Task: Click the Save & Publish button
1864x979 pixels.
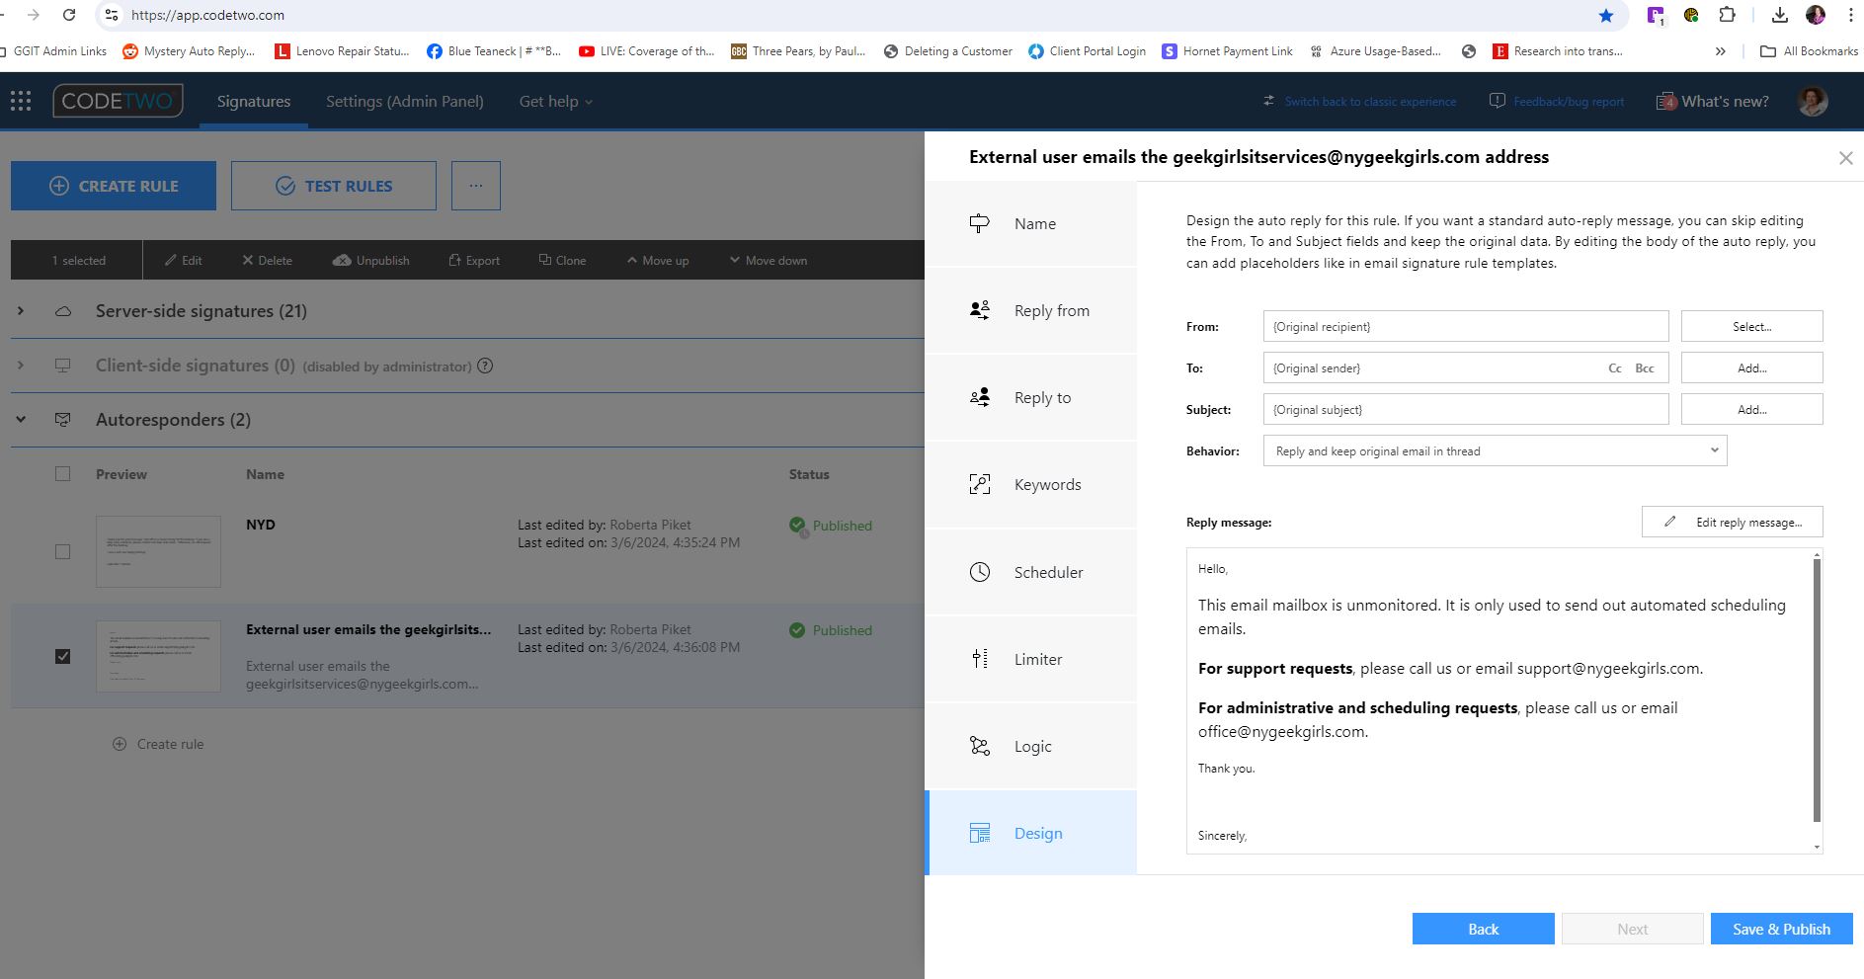Action: point(1780,929)
